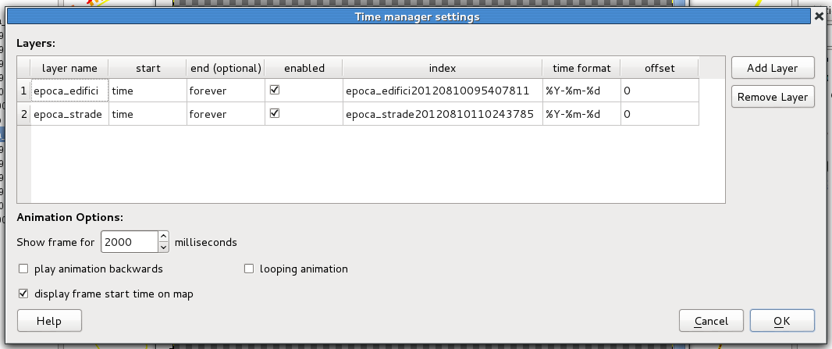
Task: Decrease frame duration with down arrow
Action: pyautogui.click(x=163, y=248)
